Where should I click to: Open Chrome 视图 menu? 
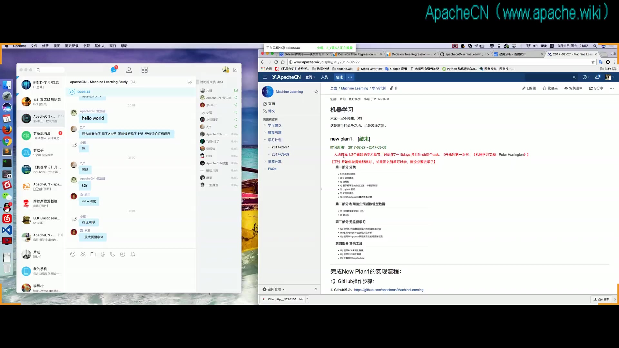[57, 46]
